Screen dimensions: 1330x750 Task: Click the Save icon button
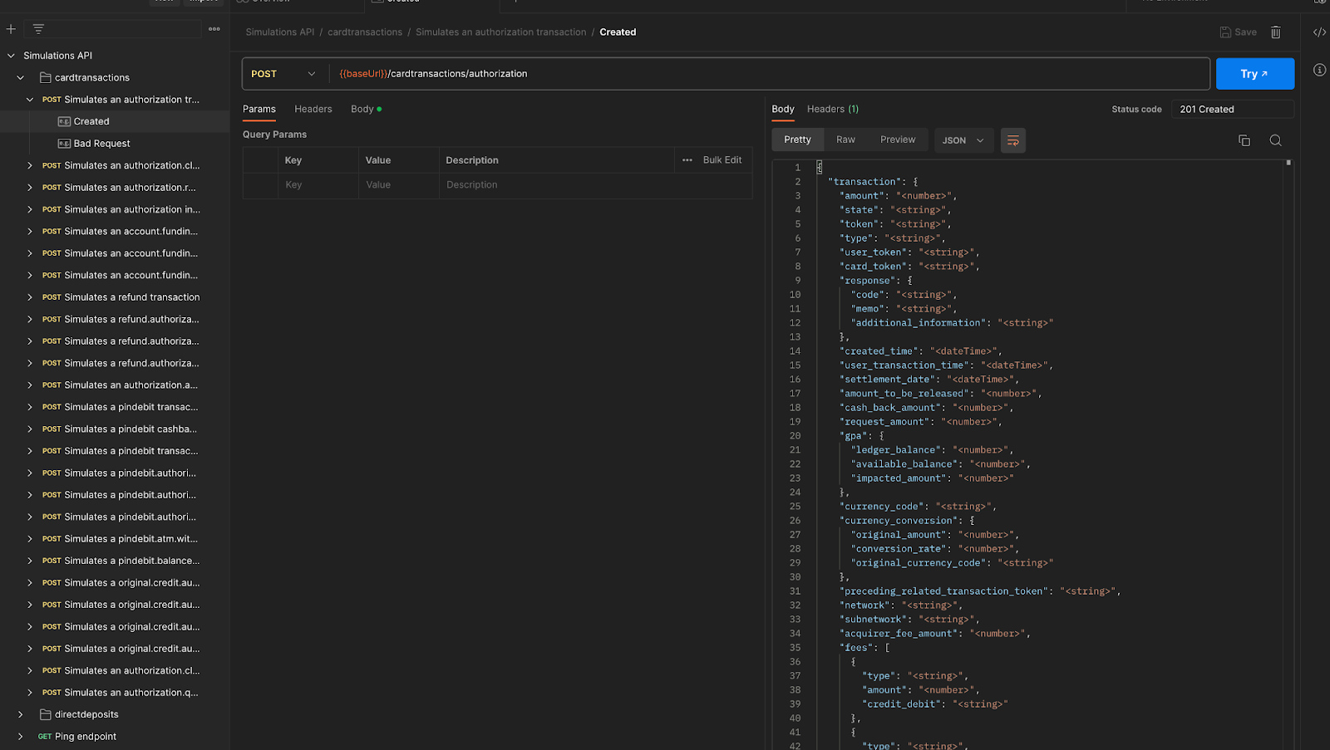click(x=1238, y=32)
